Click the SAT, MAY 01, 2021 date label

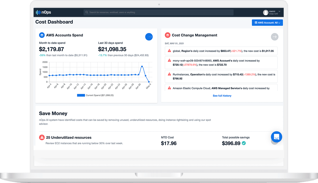(174, 44)
